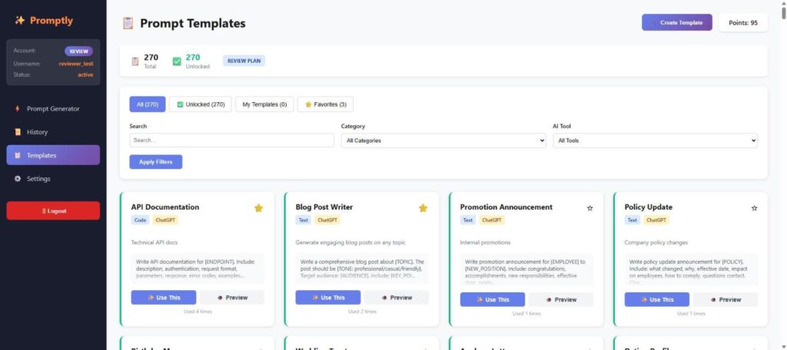Viewport: 787px width, 350px height.
Task: Open History from sidebar
Action: click(53, 132)
